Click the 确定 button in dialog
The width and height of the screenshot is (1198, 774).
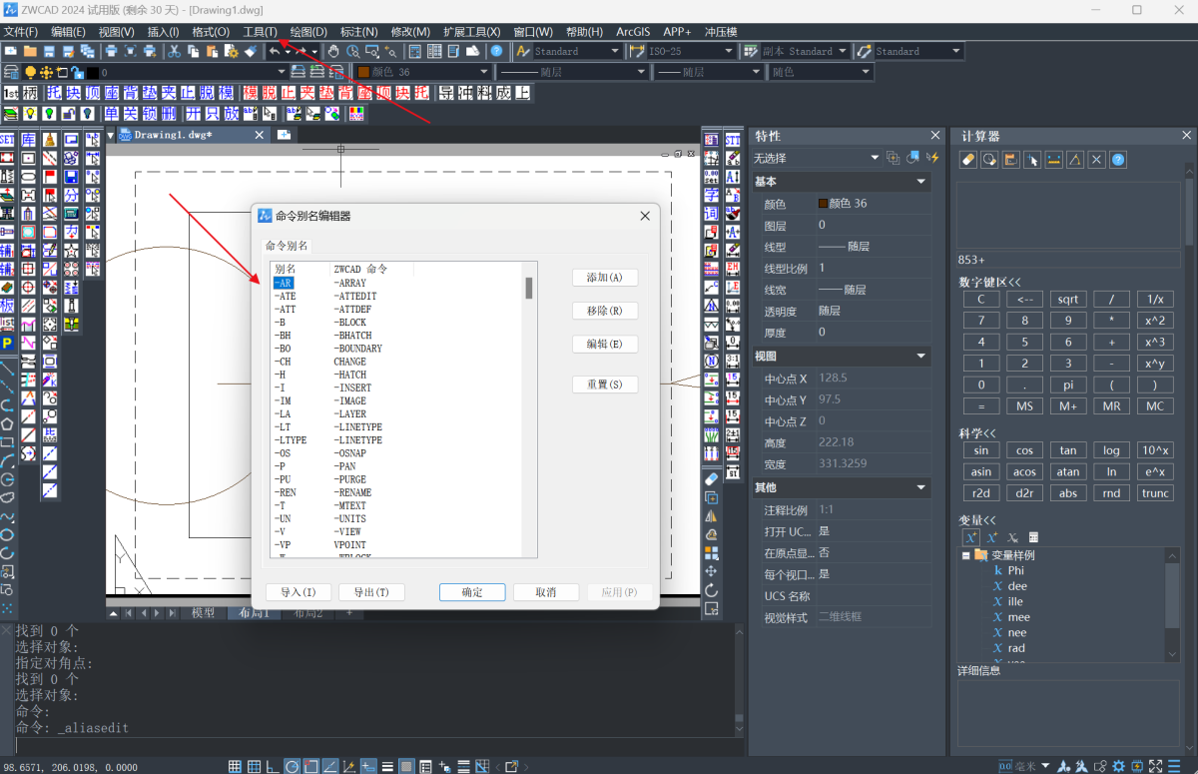[x=472, y=592]
